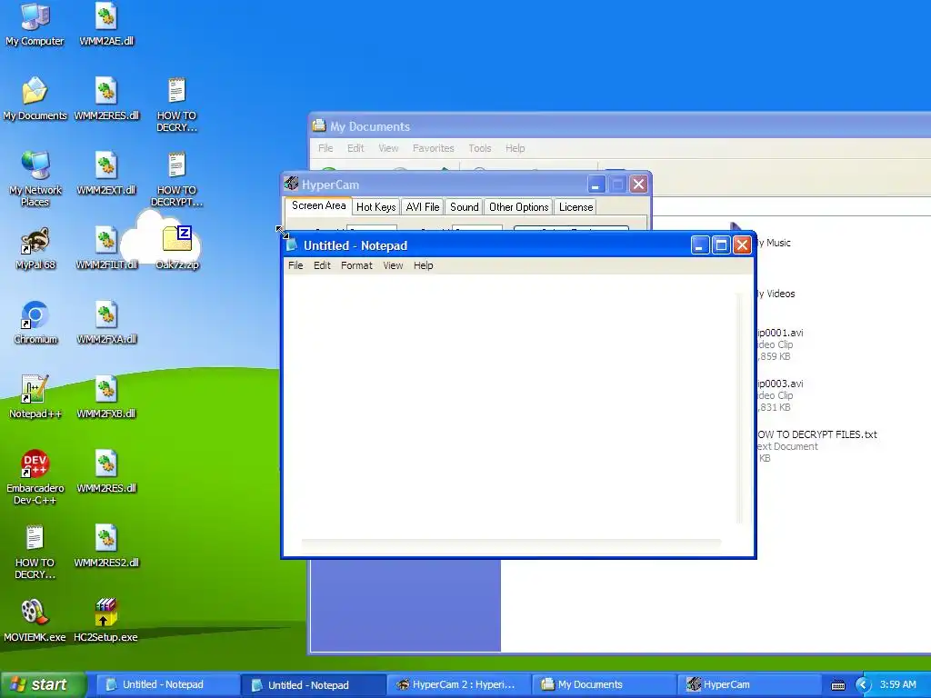Click My Documents window title icon
The image size is (931, 698).
[319, 125]
